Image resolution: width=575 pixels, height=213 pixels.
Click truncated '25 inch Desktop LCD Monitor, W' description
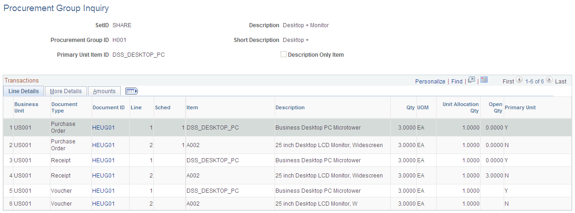[x=316, y=204]
